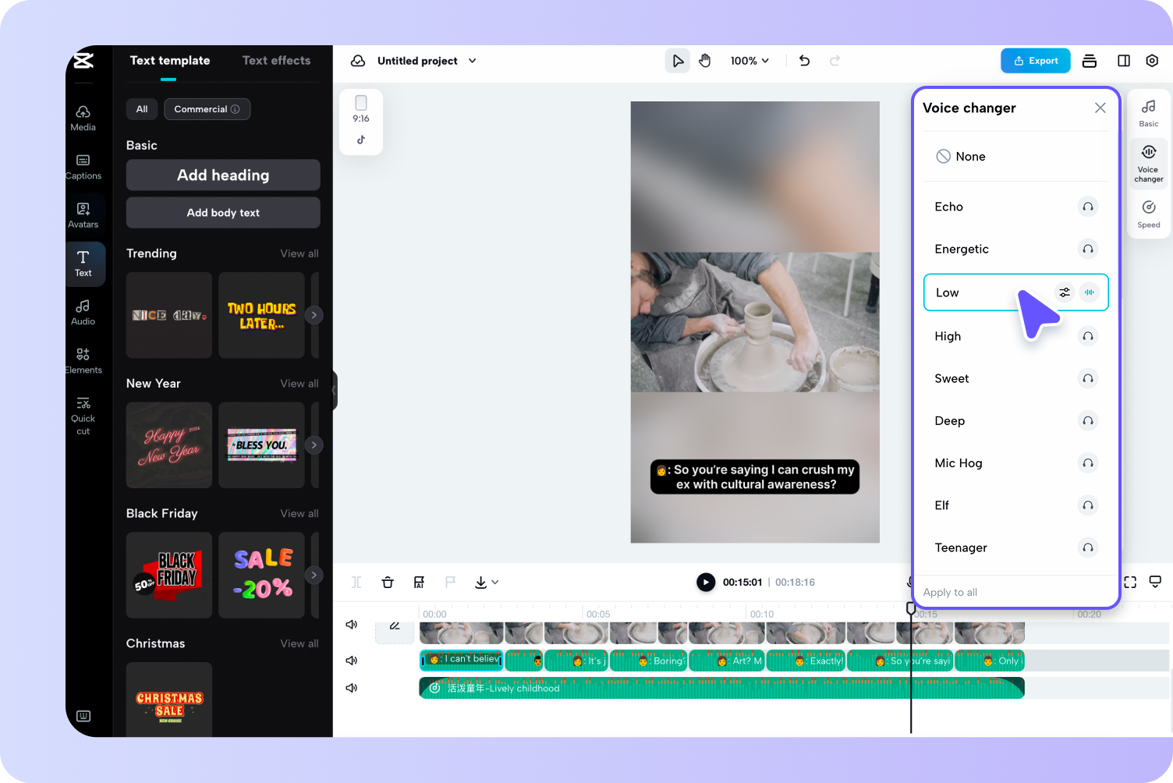Image resolution: width=1173 pixels, height=783 pixels.
Task: Click Add heading button
Action: [223, 175]
